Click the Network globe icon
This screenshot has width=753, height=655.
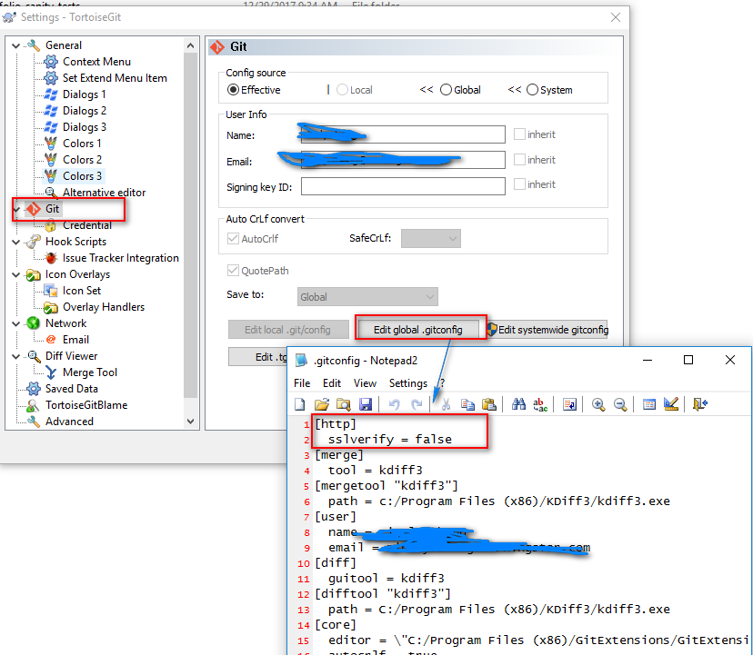click(33, 323)
